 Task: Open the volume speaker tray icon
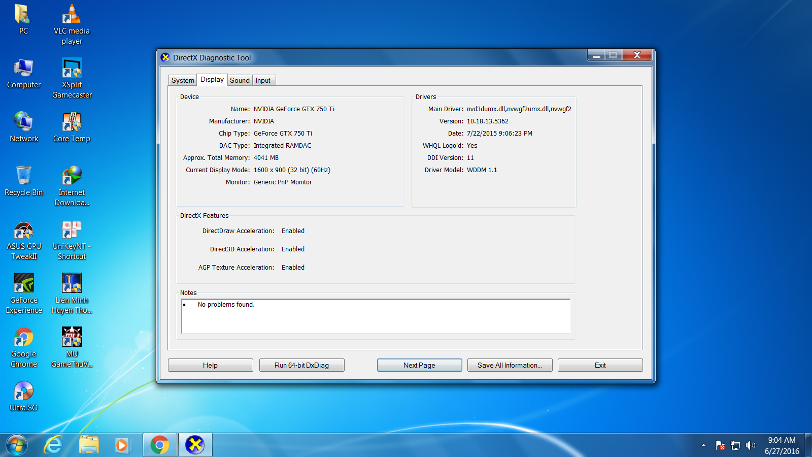[x=751, y=445]
